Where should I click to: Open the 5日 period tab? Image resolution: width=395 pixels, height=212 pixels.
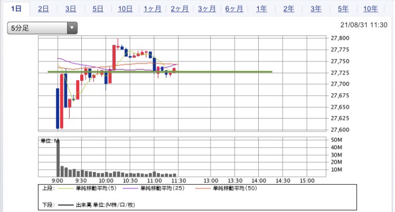click(98, 9)
